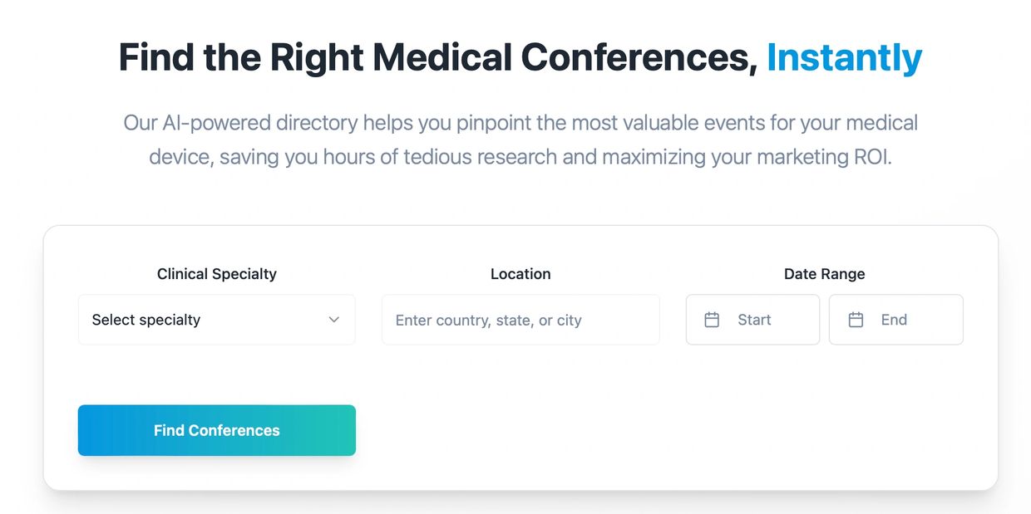Viewport: 1031px width, 514px height.
Task: Click the "maximizing your marketing ROI" text line
Action: tap(520, 157)
